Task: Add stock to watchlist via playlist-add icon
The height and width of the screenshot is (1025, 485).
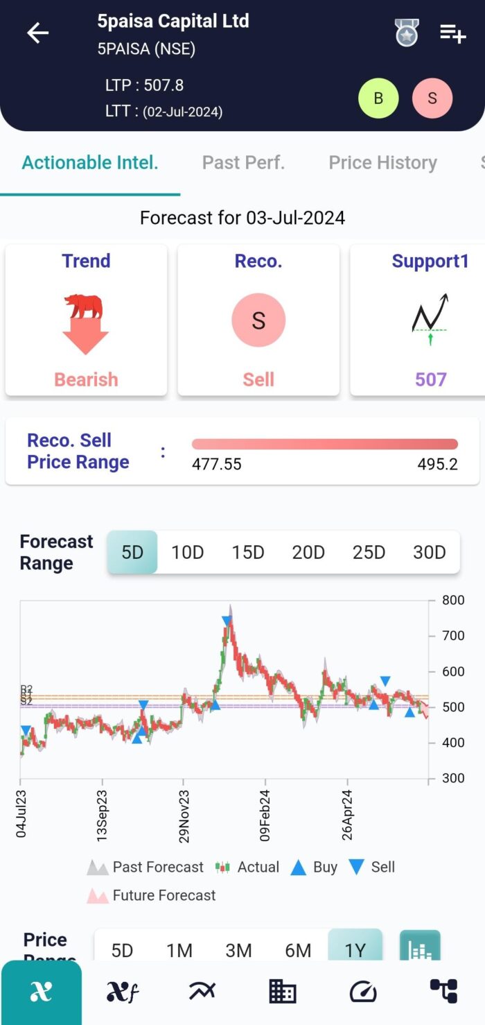Action: [451, 33]
